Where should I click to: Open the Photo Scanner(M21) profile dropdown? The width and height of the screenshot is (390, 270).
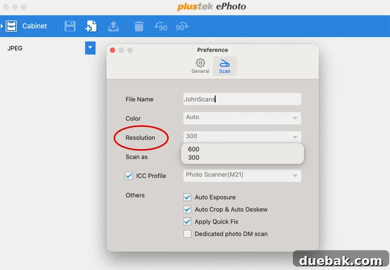[x=242, y=176]
